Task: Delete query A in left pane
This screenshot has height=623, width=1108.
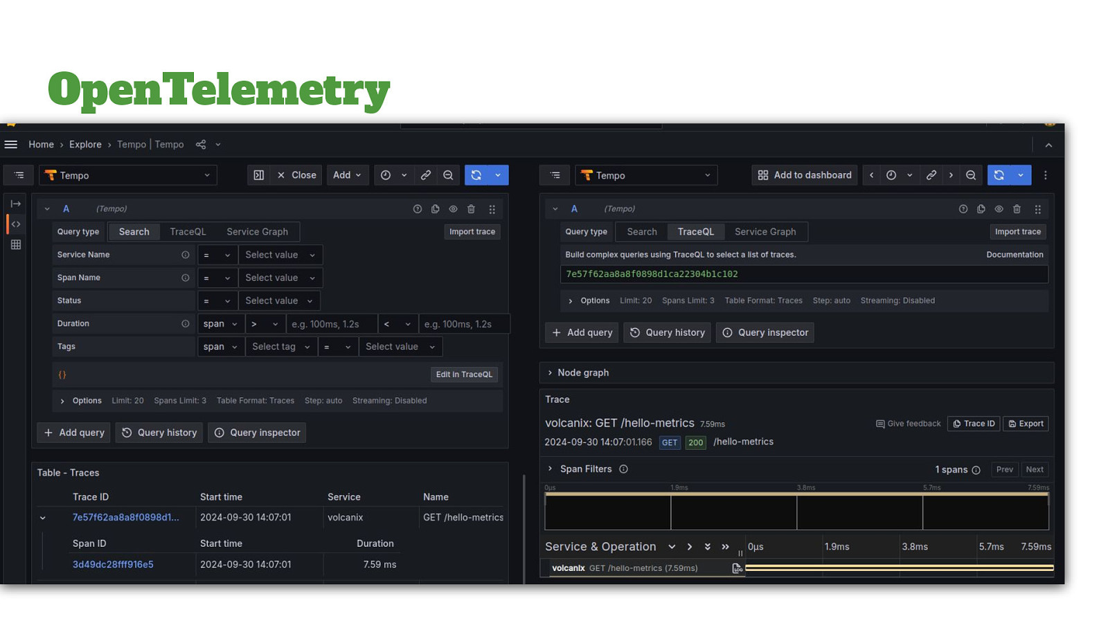Action: click(x=472, y=209)
